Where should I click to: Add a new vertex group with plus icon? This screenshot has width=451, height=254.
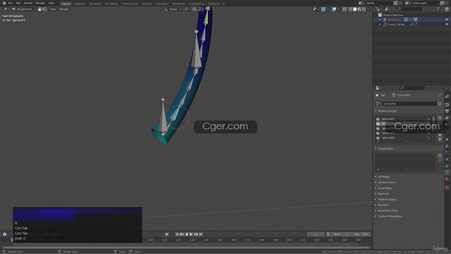pos(440,119)
